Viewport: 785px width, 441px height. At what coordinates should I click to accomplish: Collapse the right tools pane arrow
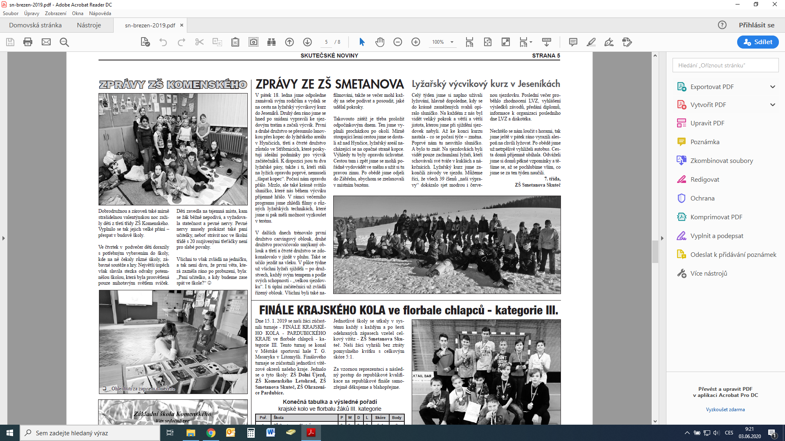click(x=662, y=238)
